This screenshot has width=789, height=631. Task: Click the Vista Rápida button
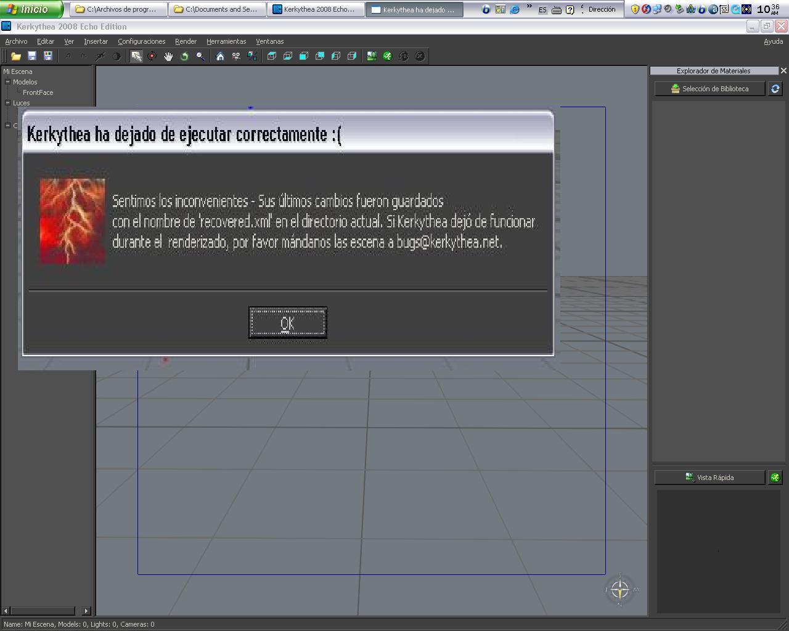click(x=709, y=478)
